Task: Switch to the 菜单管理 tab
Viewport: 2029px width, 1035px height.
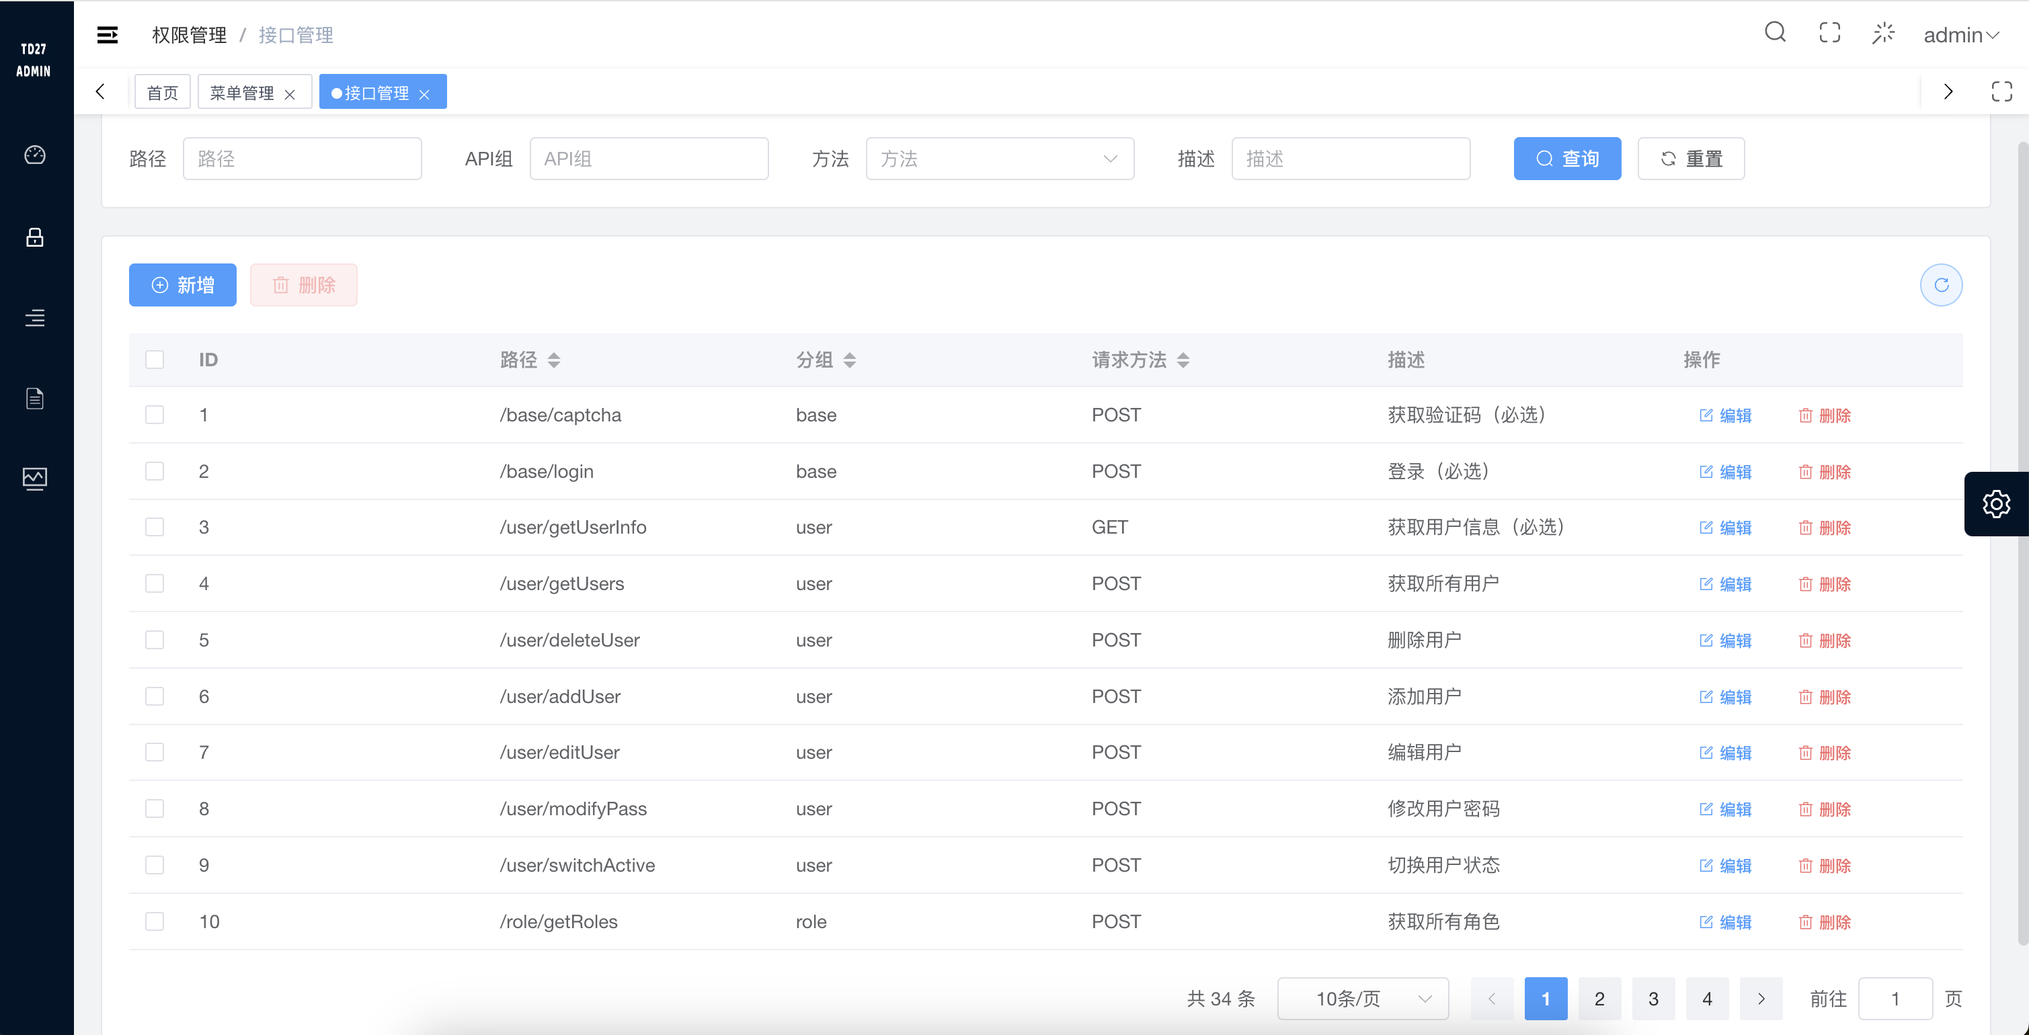Action: tap(242, 93)
